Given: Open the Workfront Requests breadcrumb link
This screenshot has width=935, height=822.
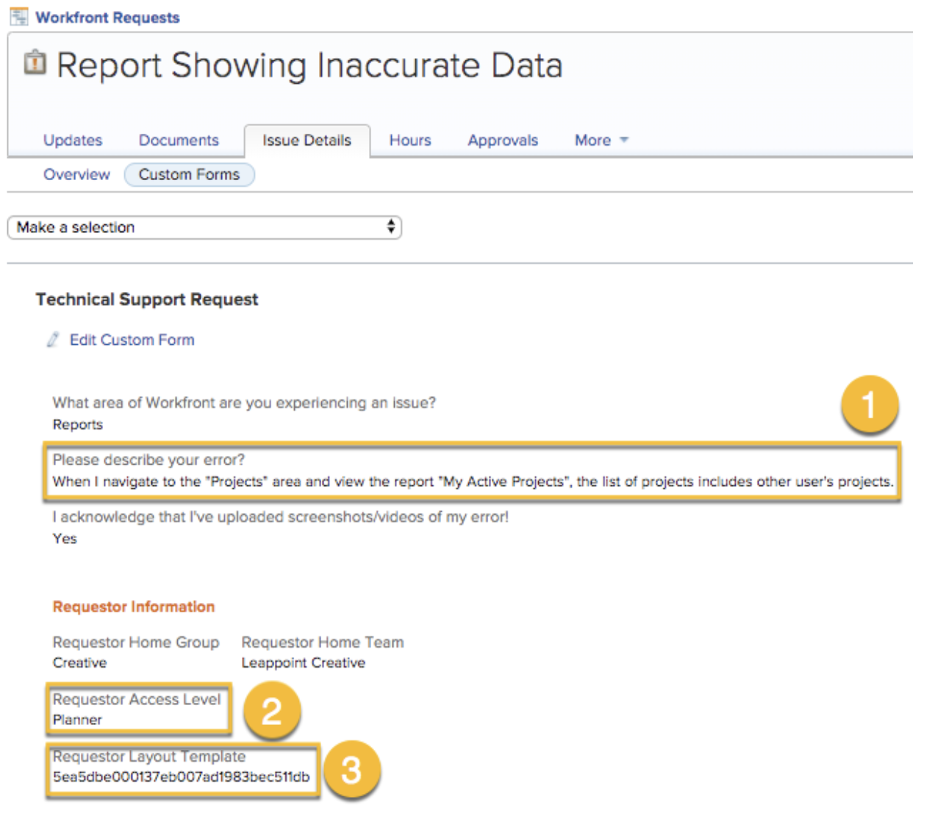Looking at the screenshot, I should (x=107, y=18).
